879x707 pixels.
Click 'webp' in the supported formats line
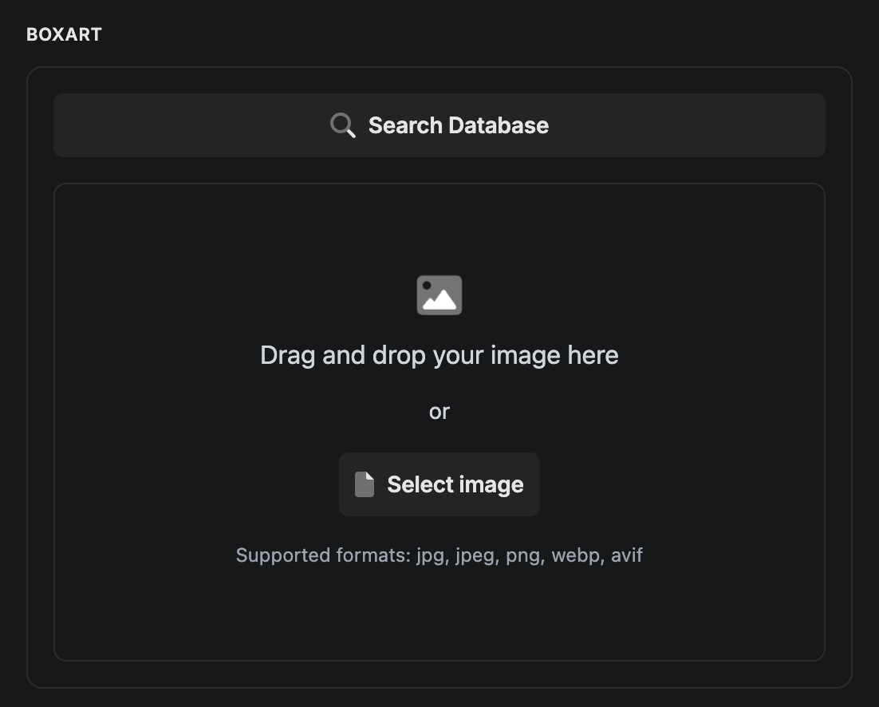coord(575,555)
